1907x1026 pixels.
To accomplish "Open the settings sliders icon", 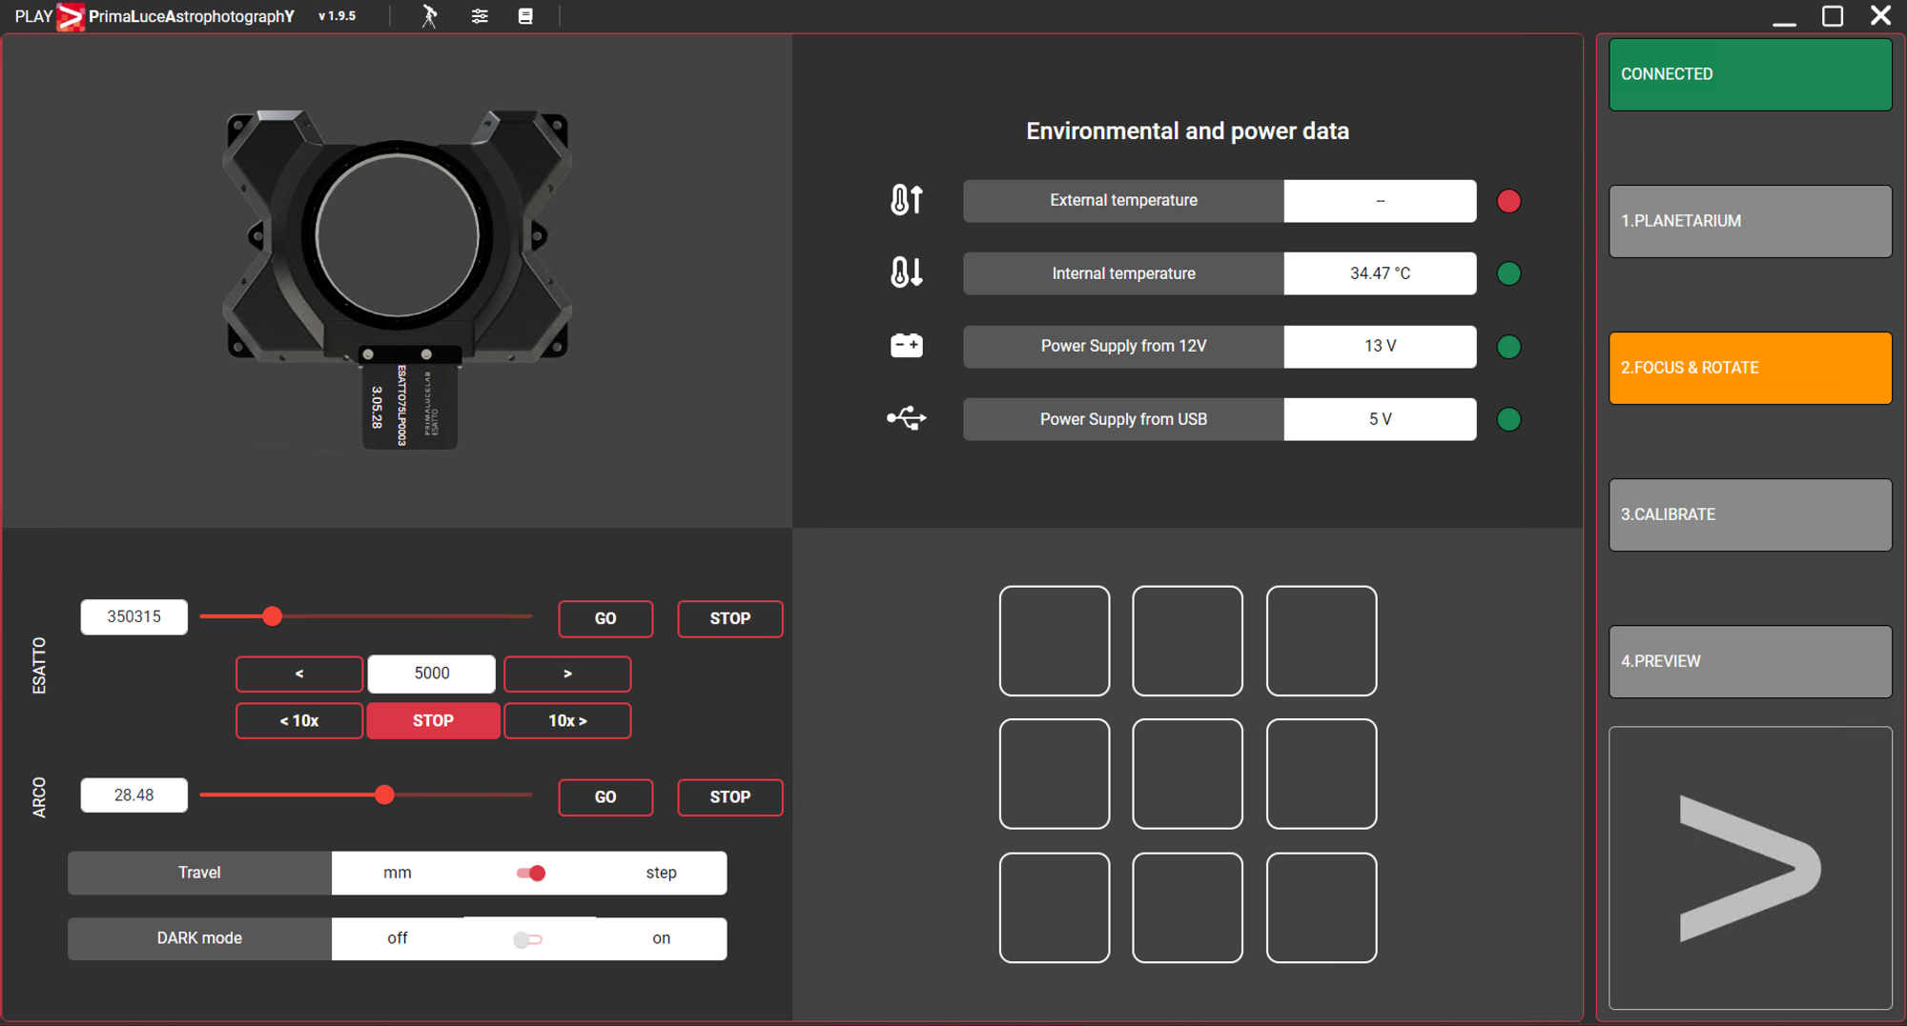I will pyautogui.click(x=480, y=16).
